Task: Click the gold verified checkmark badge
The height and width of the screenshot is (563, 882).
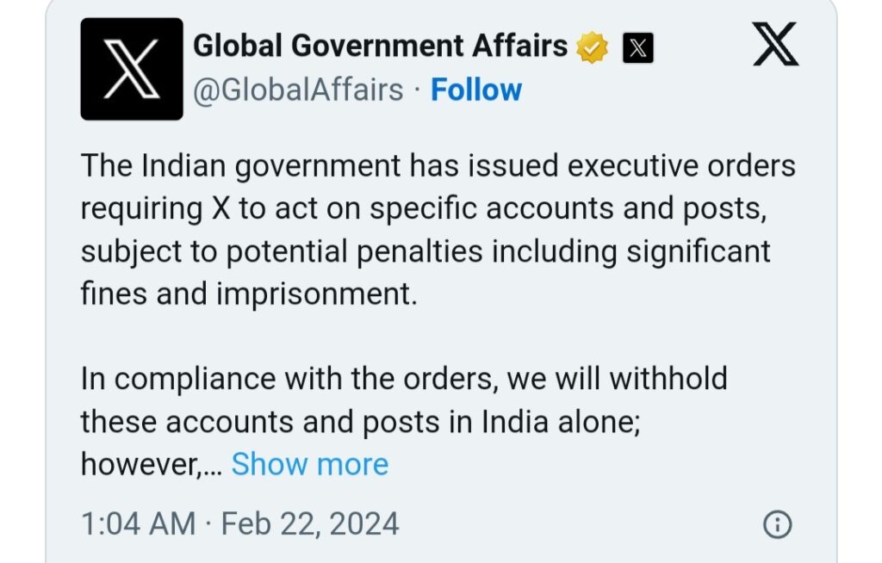Action: (592, 48)
